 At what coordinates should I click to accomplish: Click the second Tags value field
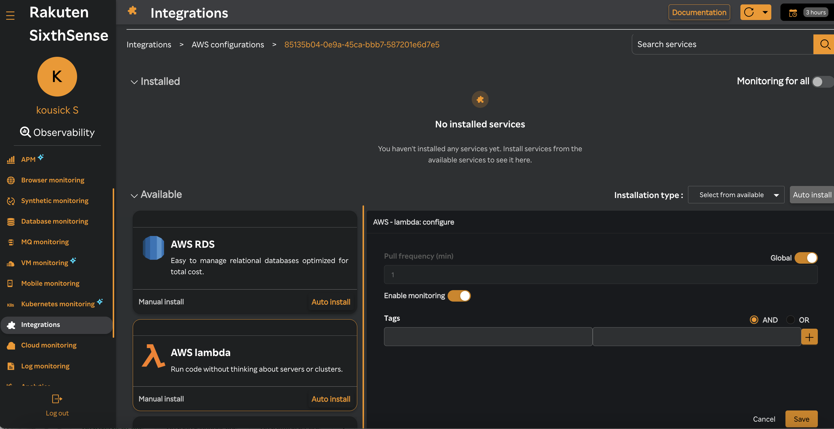pyautogui.click(x=697, y=337)
